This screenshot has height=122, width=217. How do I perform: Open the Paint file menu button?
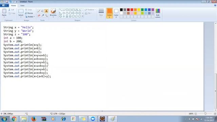4,5
